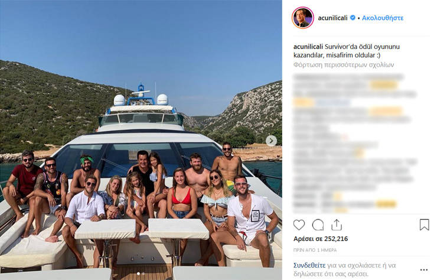This screenshot has width=434, height=280.
Task: Go to the next photo with the arrow
Action: click(x=271, y=141)
